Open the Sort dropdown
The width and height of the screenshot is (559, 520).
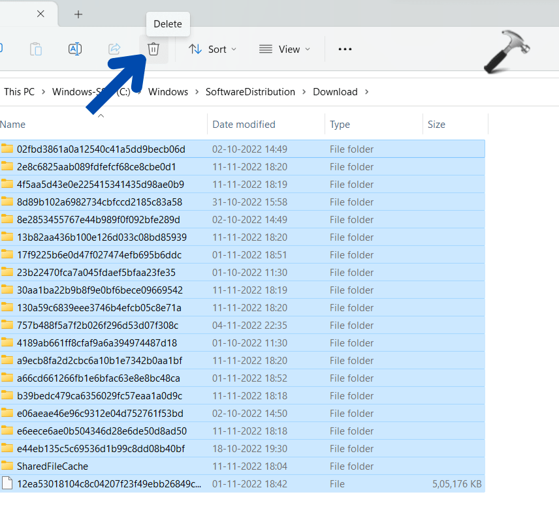coord(212,49)
